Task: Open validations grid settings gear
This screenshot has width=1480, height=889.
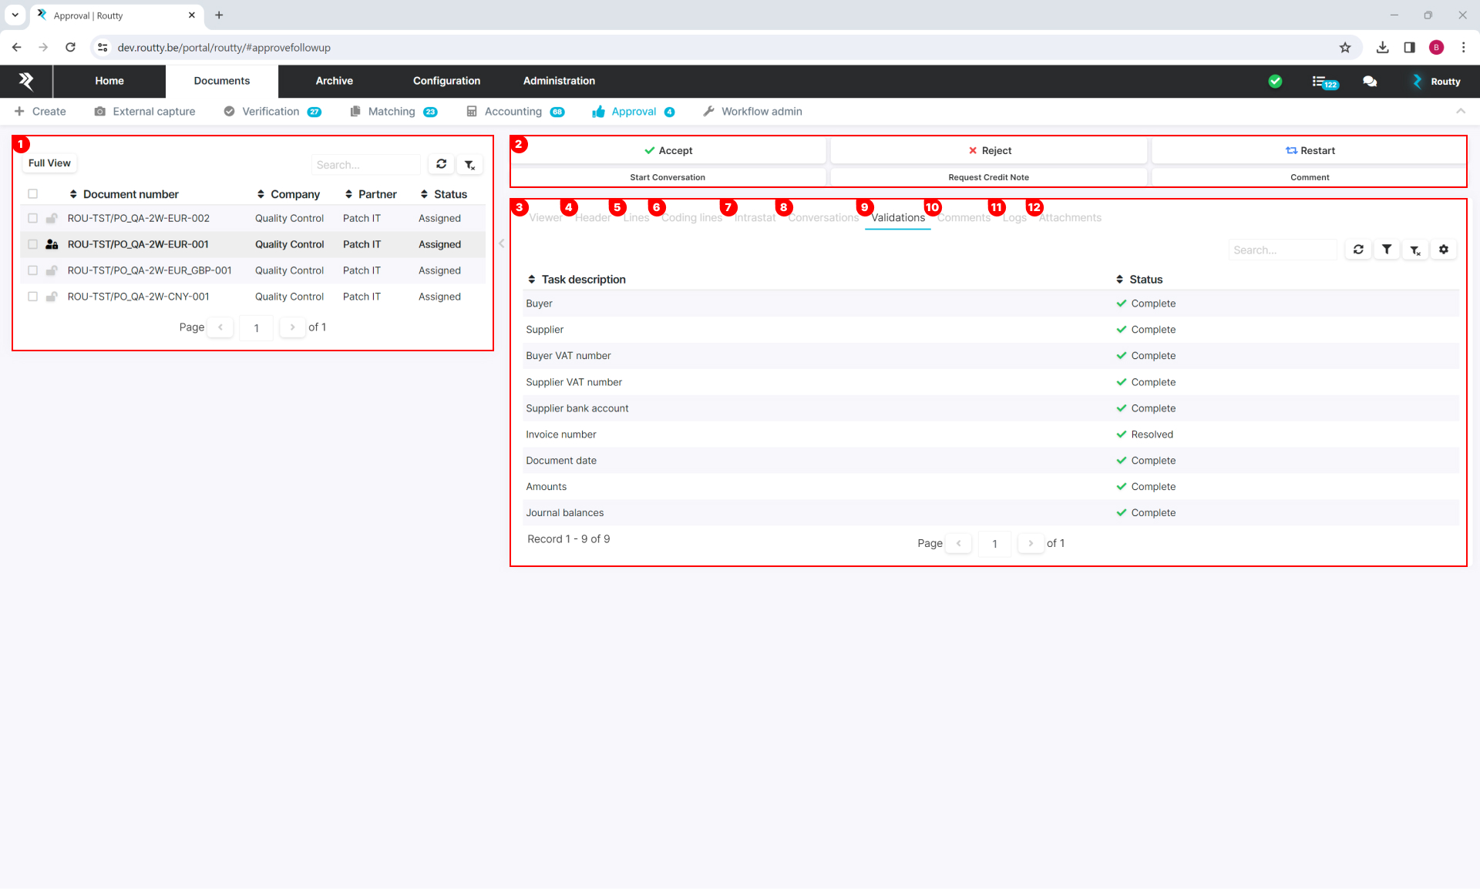Action: click(1444, 250)
